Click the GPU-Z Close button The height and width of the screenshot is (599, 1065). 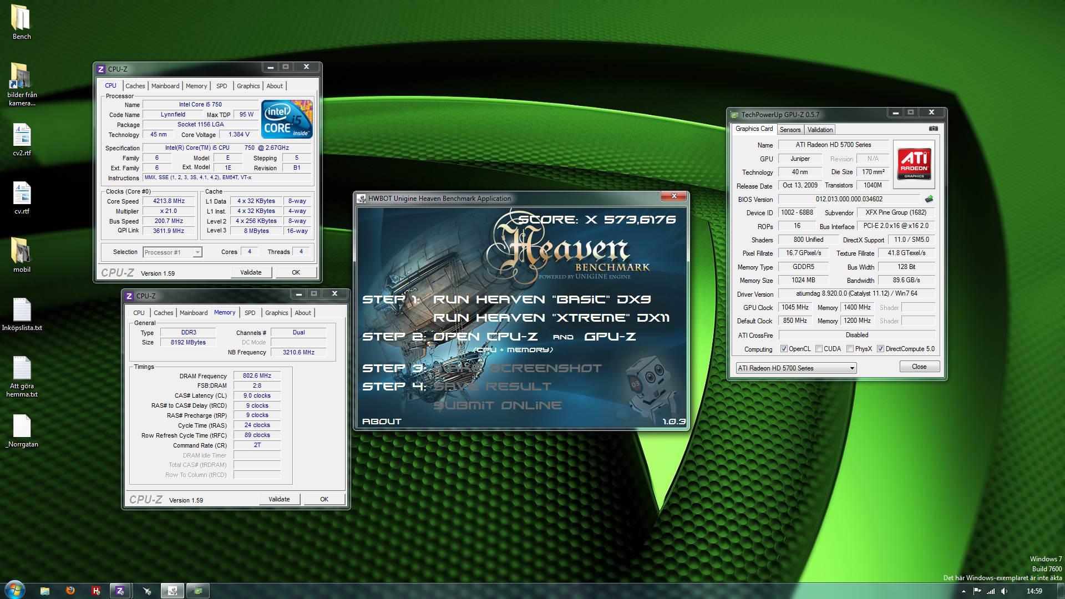pyautogui.click(x=919, y=367)
